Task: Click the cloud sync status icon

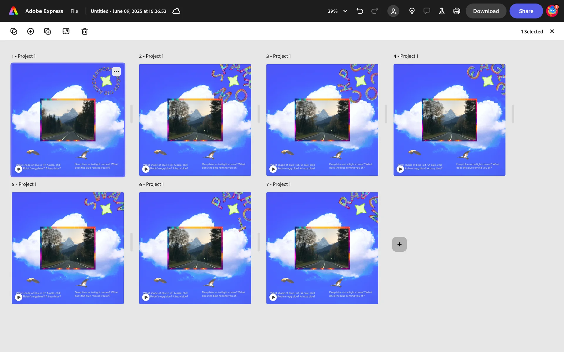Action: pyautogui.click(x=176, y=11)
